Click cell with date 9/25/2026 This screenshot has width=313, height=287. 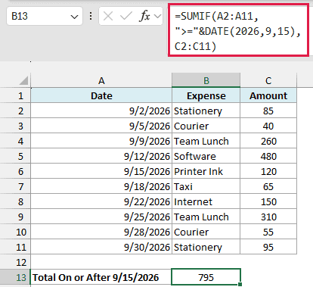[x=101, y=217]
